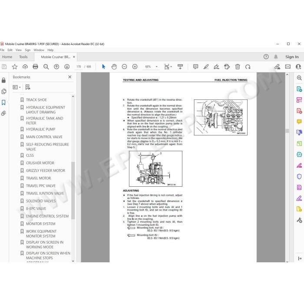The height and width of the screenshot is (304, 304).
Task: Select the hand pan tool
Action: (x=114, y=67)
